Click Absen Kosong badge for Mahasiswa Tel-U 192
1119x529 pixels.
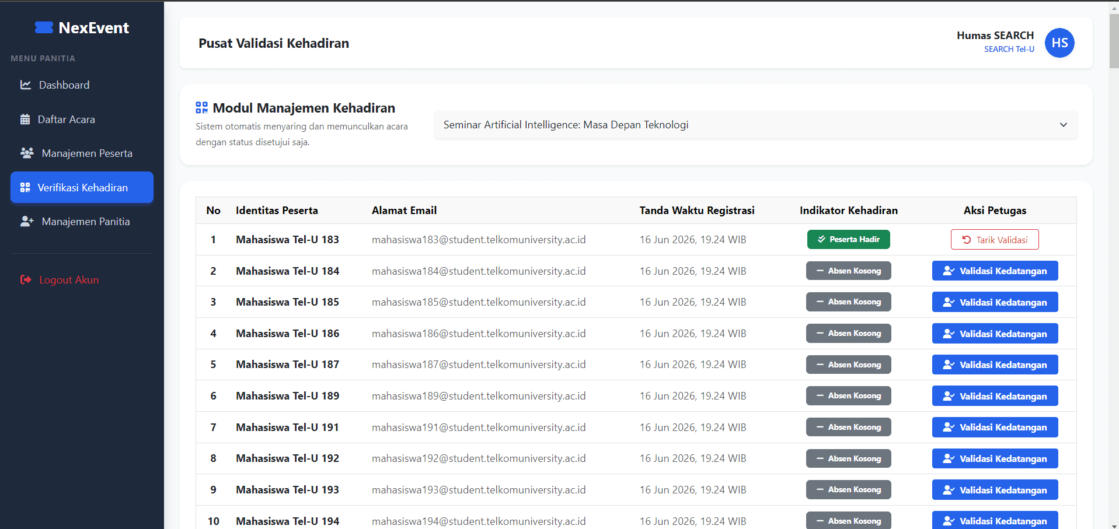[x=849, y=458]
